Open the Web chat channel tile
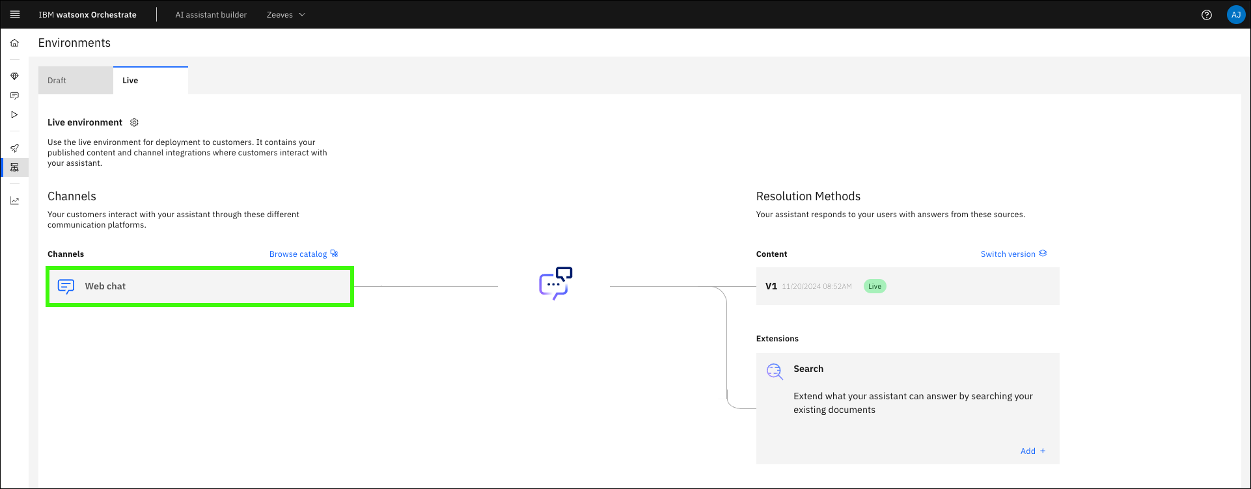Screen dimensions: 1251x489 click(x=200, y=286)
